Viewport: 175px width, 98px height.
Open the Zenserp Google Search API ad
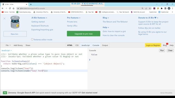(53, 93)
